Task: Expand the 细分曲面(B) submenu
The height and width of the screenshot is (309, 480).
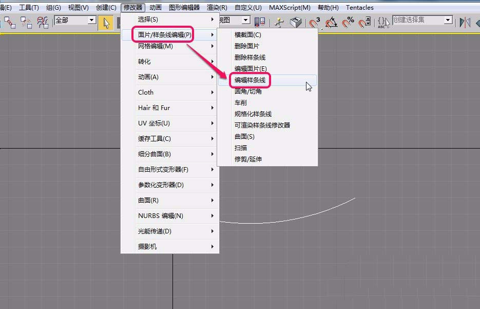Action: pos(170,154)
